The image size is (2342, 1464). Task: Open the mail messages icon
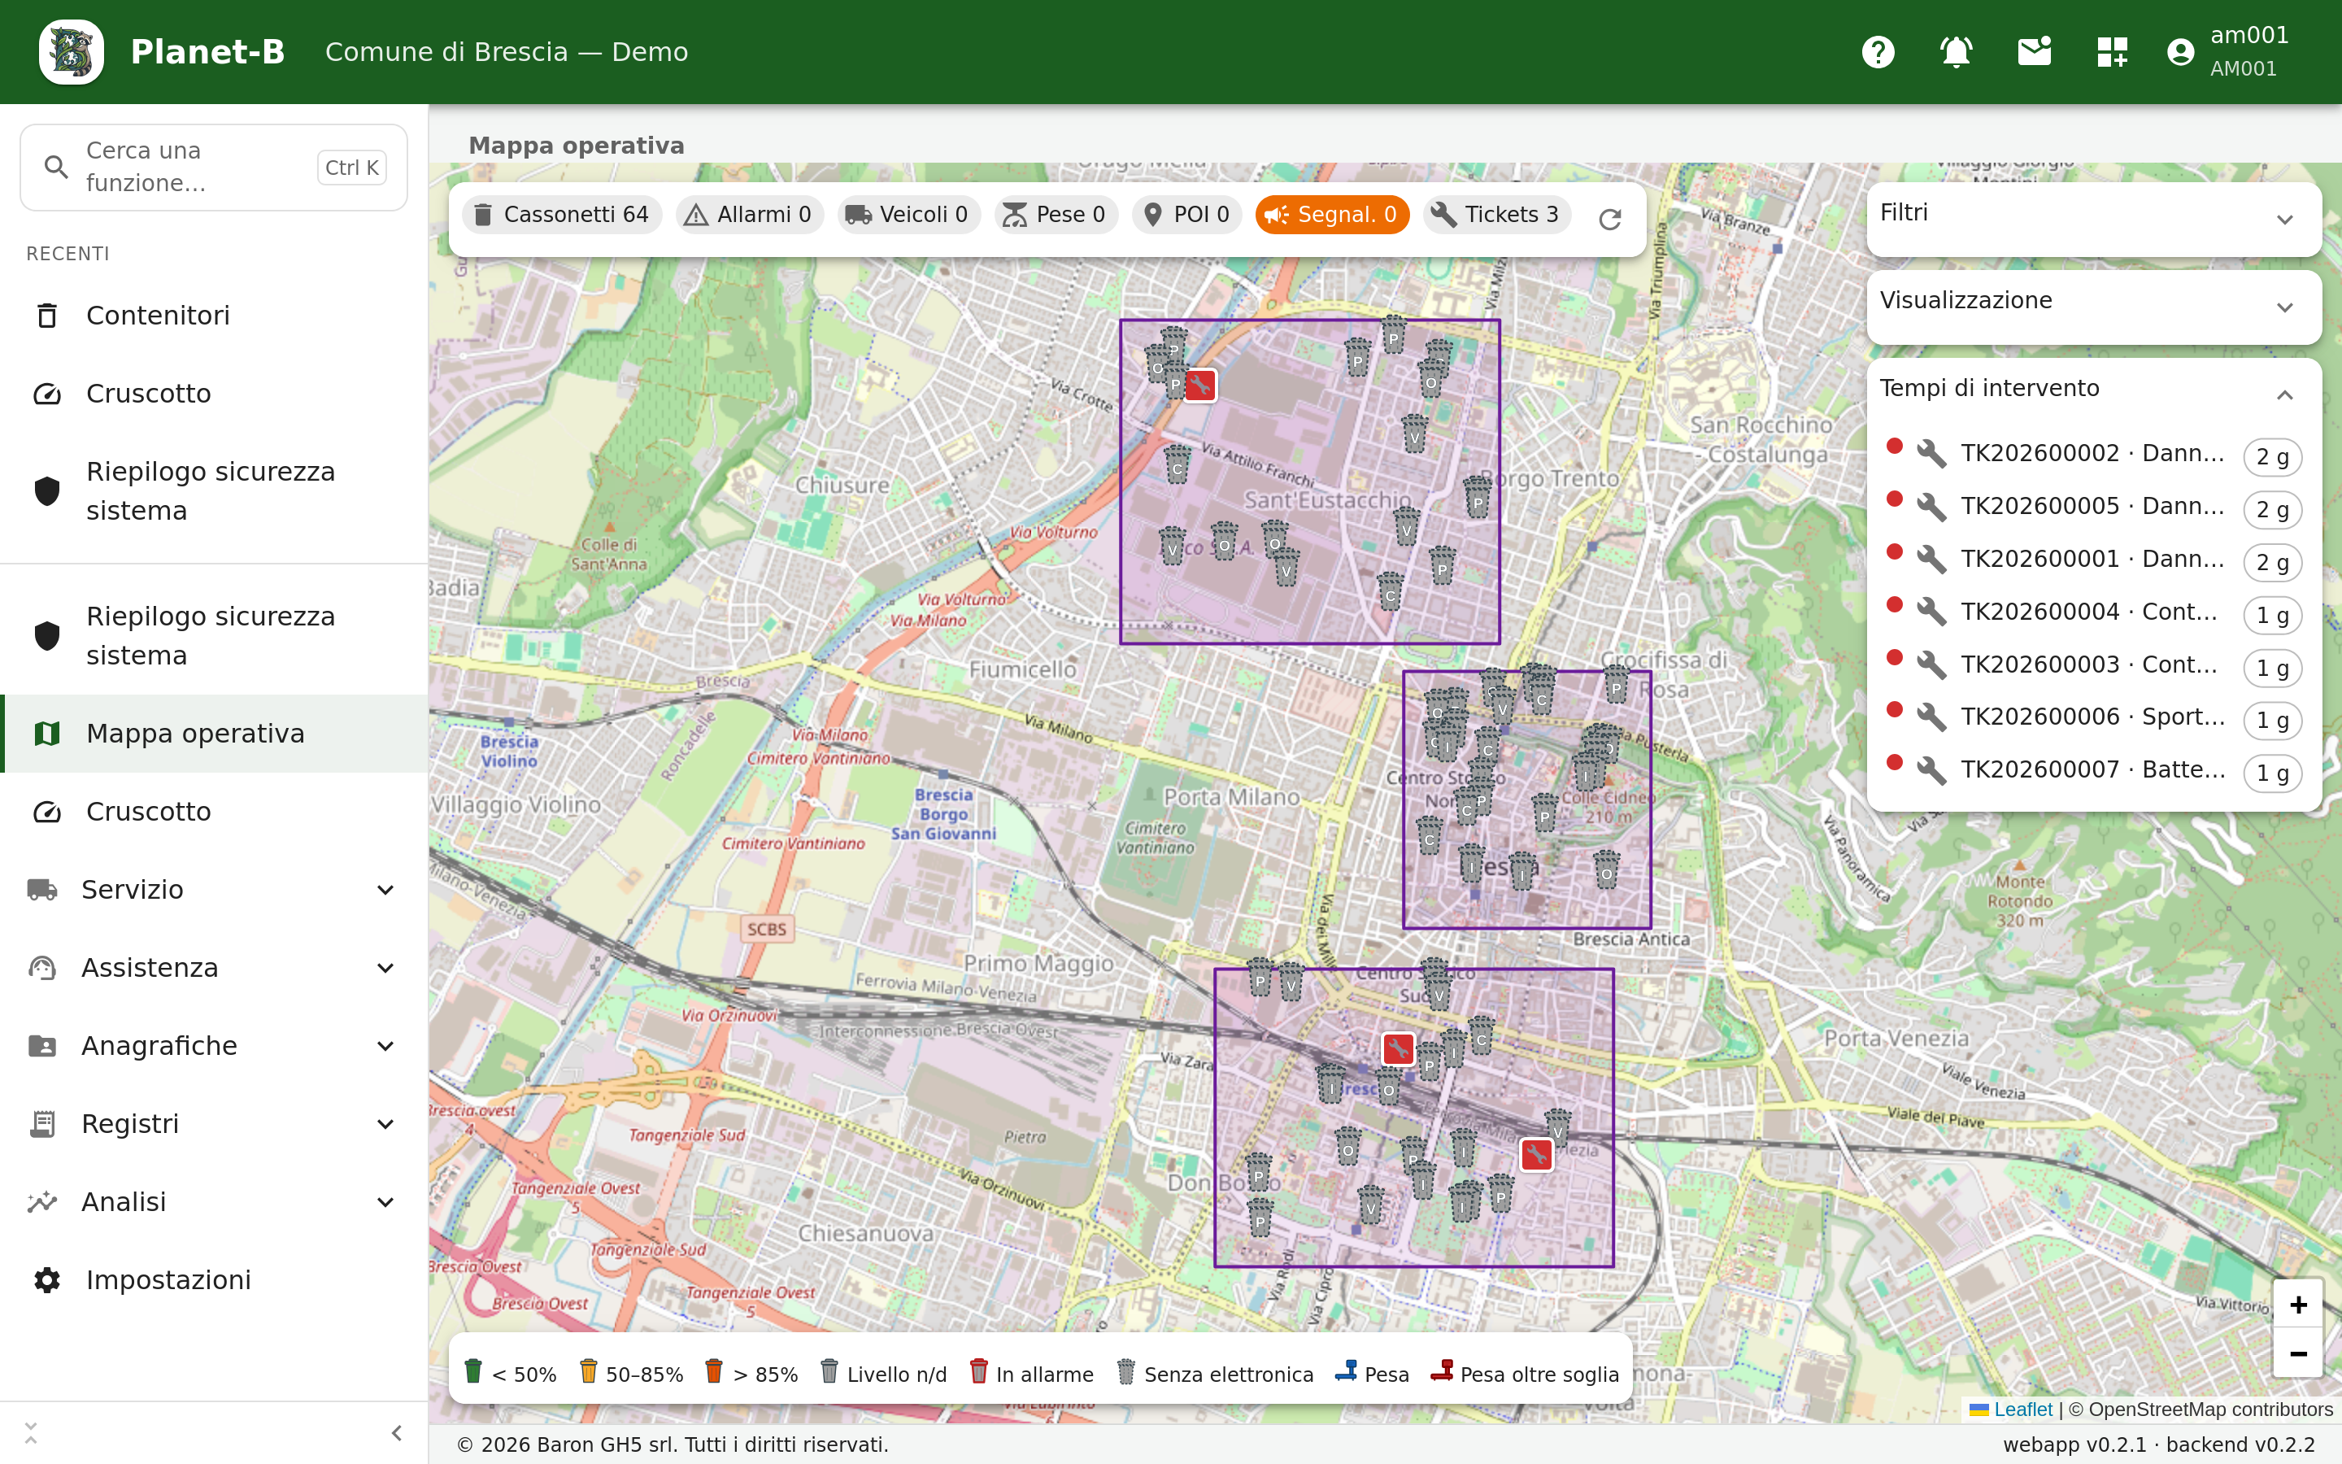2035,52
